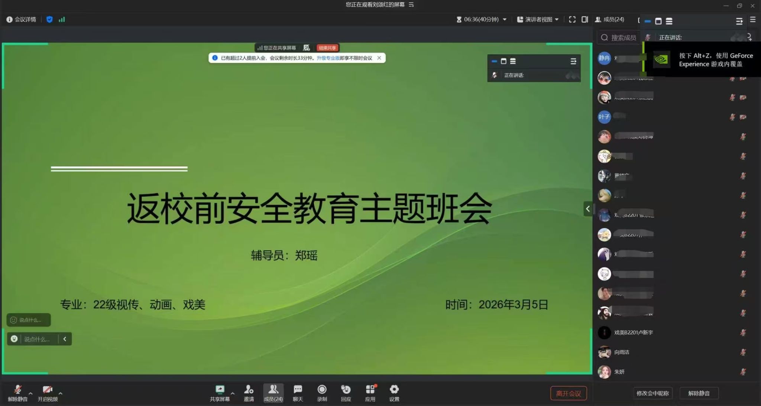Image resolution: width=761 pixels, height=406 pixels.
Task: Open 会议详情 meeting details
Action: tap(22, 19)
